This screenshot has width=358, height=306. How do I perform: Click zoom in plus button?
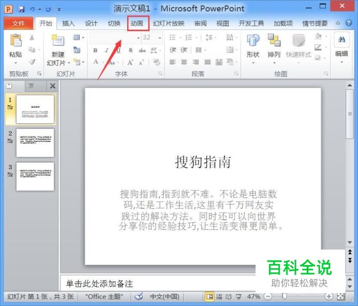coord(329,297)
